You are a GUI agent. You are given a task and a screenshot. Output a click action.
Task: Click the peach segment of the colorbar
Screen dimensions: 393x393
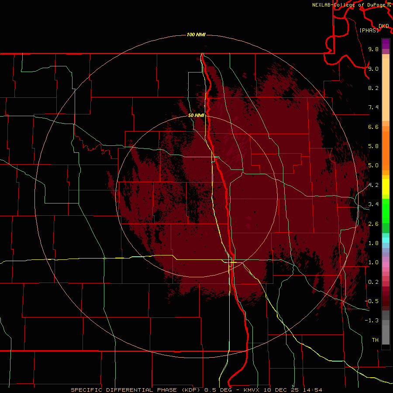point(386,90)
